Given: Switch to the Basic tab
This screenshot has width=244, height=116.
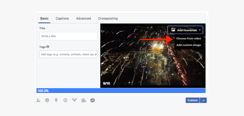Looking at the screenshot, I should coord(44,18).
